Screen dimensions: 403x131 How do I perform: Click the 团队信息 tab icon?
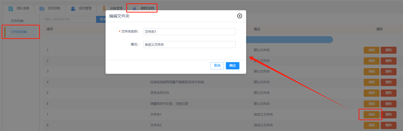[11, 8]
